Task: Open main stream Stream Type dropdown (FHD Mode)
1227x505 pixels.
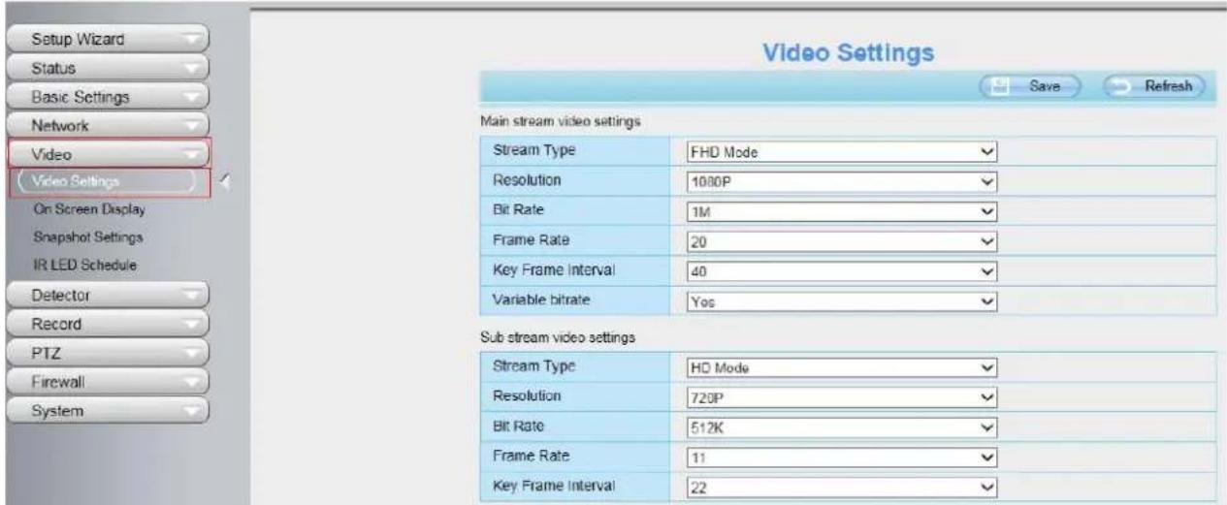Action: tap(842, 151)
